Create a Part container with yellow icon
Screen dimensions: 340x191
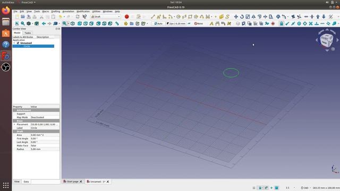tap(126, 23)
